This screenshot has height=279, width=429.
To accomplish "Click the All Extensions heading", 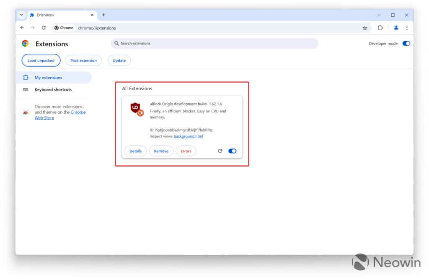I will 137,89.
